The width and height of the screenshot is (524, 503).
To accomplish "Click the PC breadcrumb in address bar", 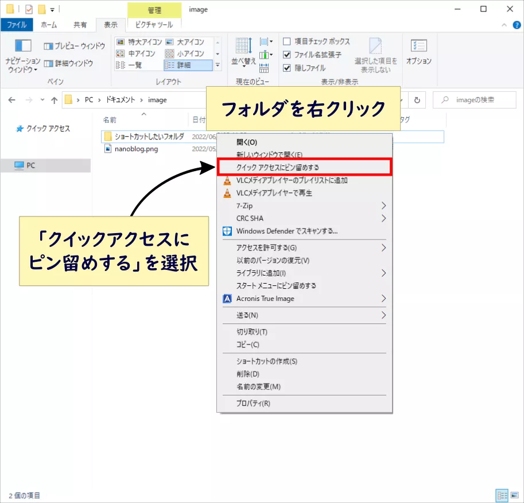I will [x=89, y=100].
